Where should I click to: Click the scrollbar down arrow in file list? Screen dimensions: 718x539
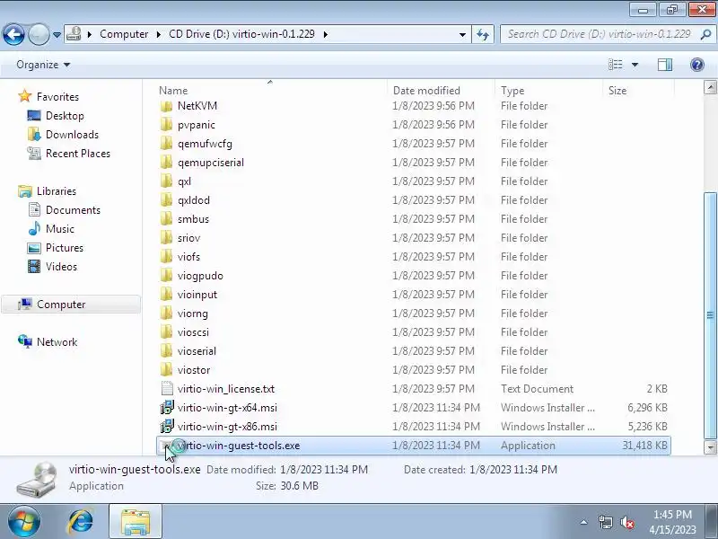[x=710, y=446]
